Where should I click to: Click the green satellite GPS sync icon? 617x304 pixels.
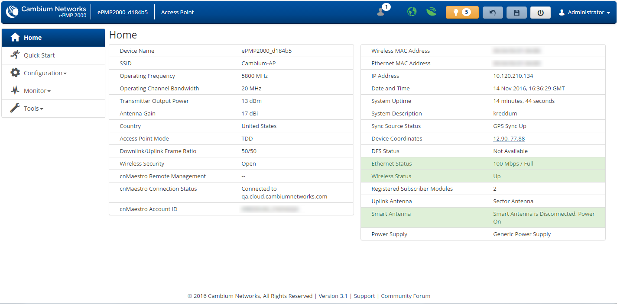pyautogui.click(x=431, y=12)
